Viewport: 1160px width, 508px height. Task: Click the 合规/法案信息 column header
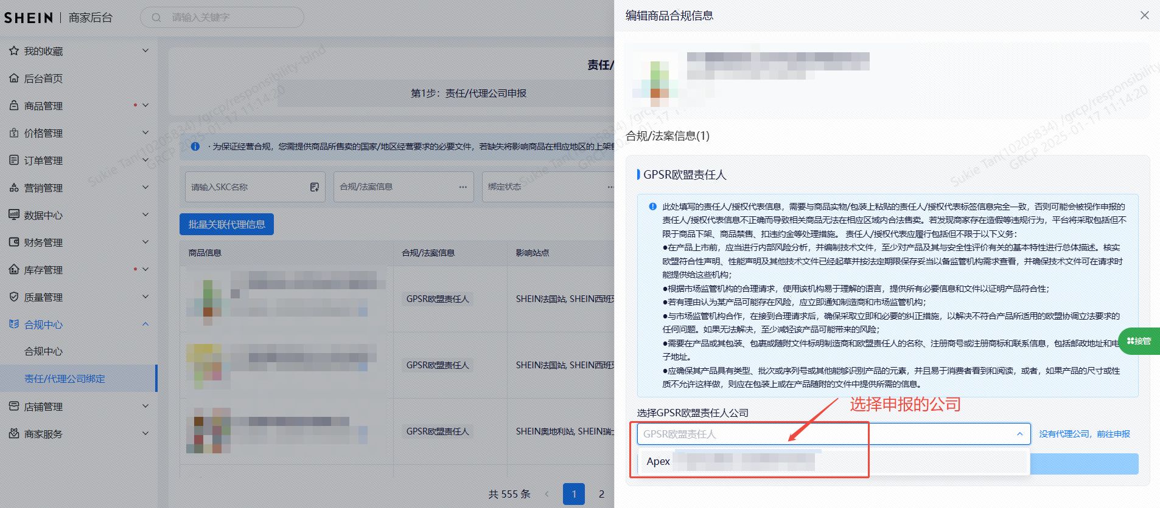[x=428, y=253]
